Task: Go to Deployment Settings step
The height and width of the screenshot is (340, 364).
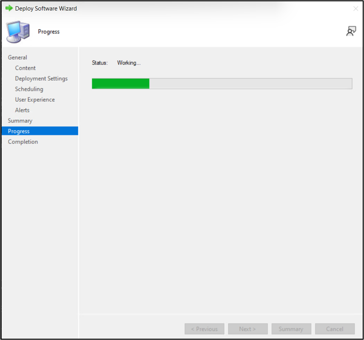Action: pyautogui.click(x=41, y=79)
